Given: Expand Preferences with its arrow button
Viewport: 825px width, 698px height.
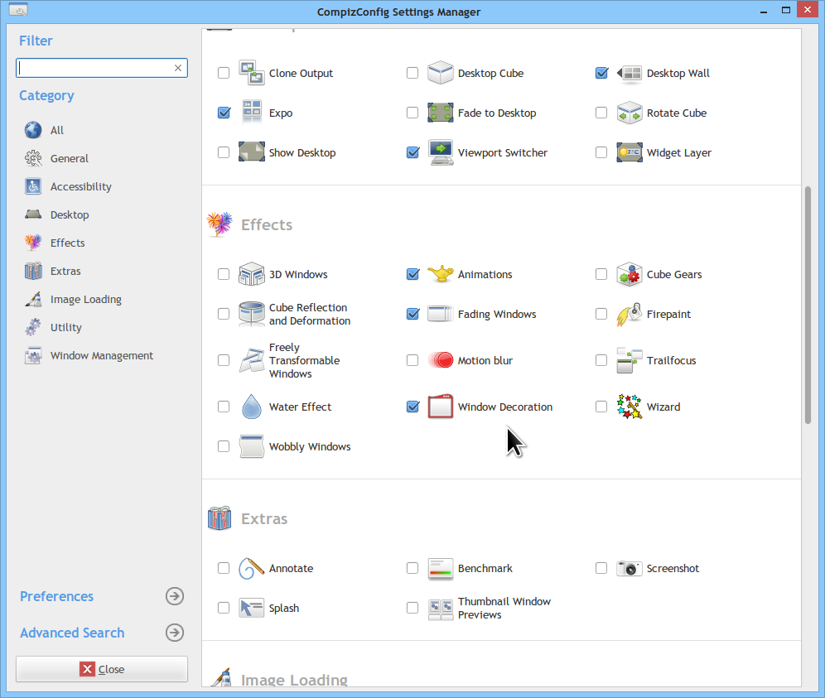Looking at the screenshot, I should 175,596.
